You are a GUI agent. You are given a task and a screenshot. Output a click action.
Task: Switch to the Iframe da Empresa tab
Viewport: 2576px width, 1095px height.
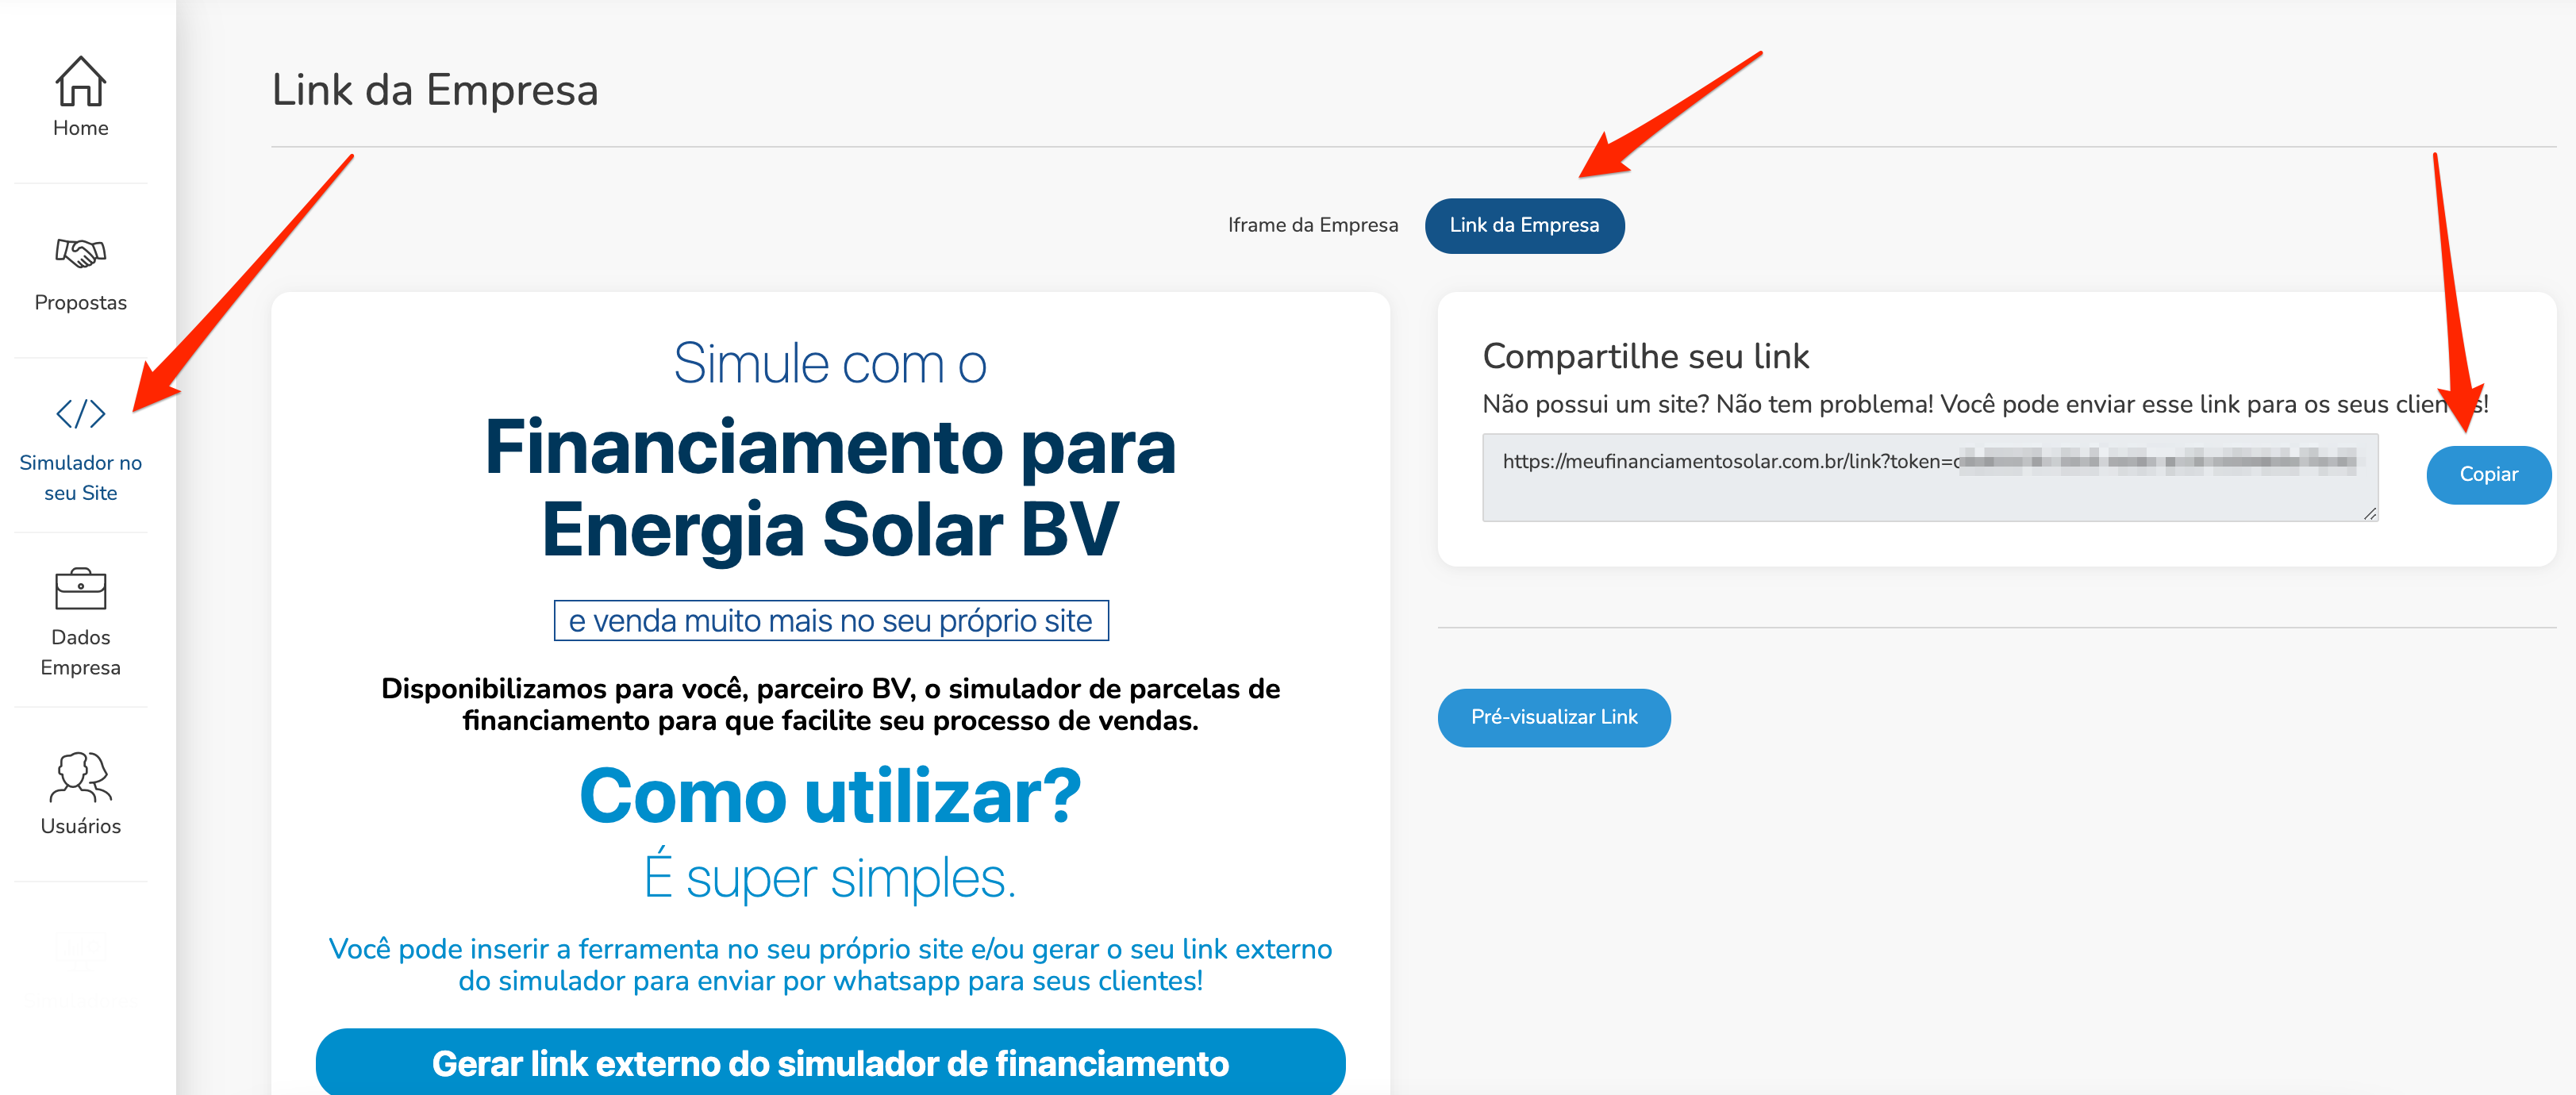point(1316,225)
